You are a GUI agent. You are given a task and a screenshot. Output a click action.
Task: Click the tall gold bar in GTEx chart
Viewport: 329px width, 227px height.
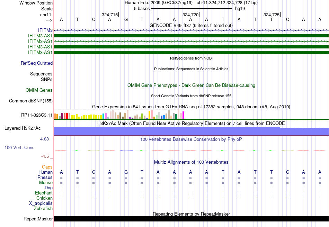pos(150,115)
